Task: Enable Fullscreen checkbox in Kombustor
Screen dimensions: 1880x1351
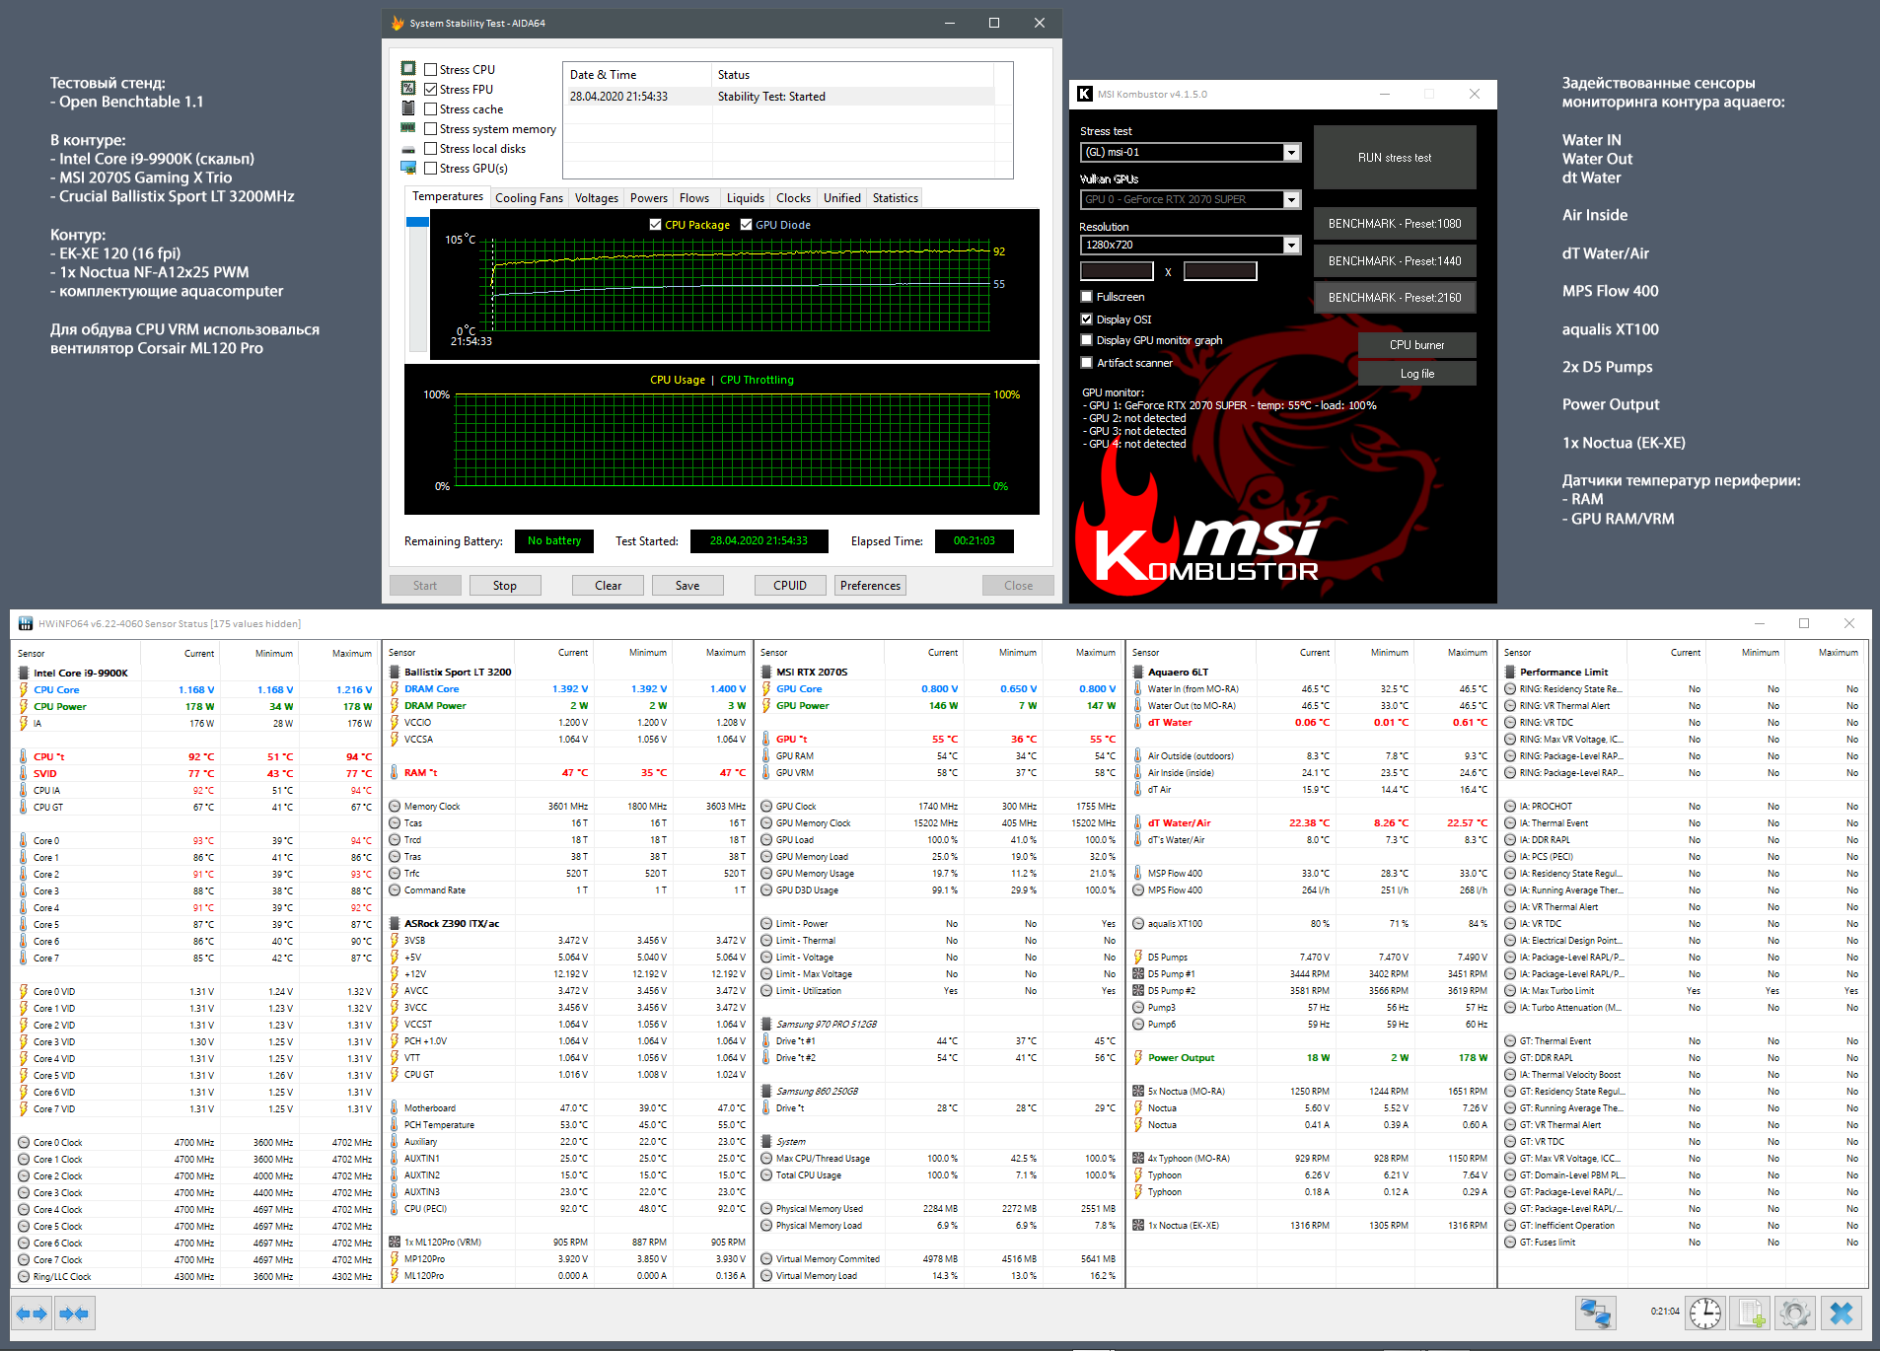Action: (1086, 296)
